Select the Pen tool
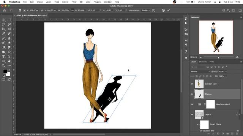The image size is (243, 136). [9, 52]
